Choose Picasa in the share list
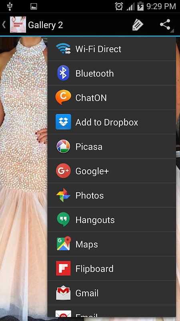This screenshot has width=180, height=321. point(112,146)
